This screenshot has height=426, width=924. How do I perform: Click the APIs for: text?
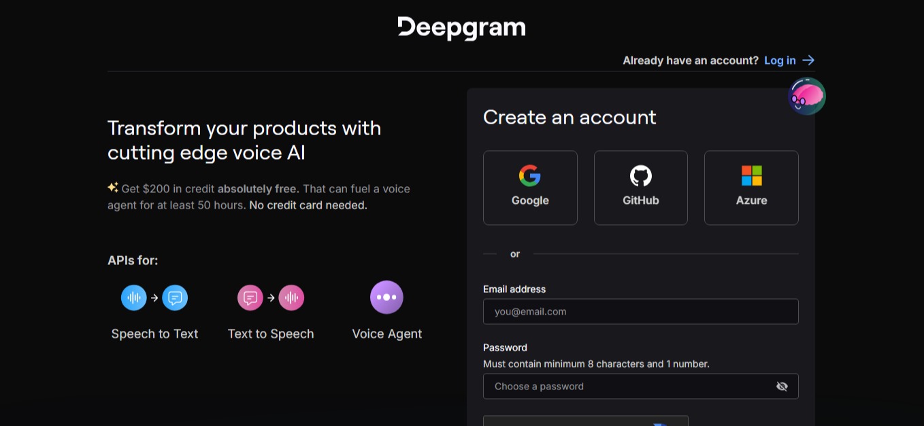[133, 260]
